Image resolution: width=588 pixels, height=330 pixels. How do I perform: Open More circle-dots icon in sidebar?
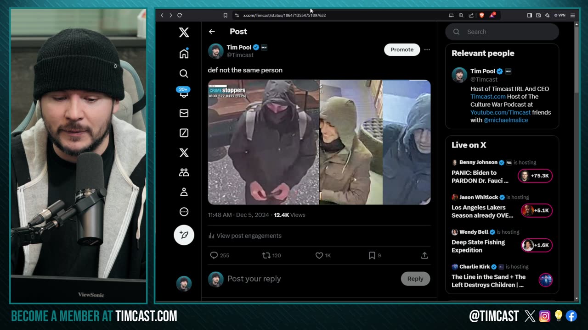tap(184, 212)
